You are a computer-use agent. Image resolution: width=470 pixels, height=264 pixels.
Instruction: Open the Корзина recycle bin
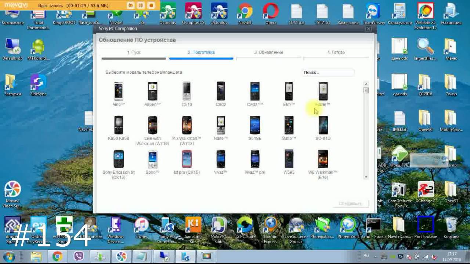pyautogui.click(x=451, y=228)
